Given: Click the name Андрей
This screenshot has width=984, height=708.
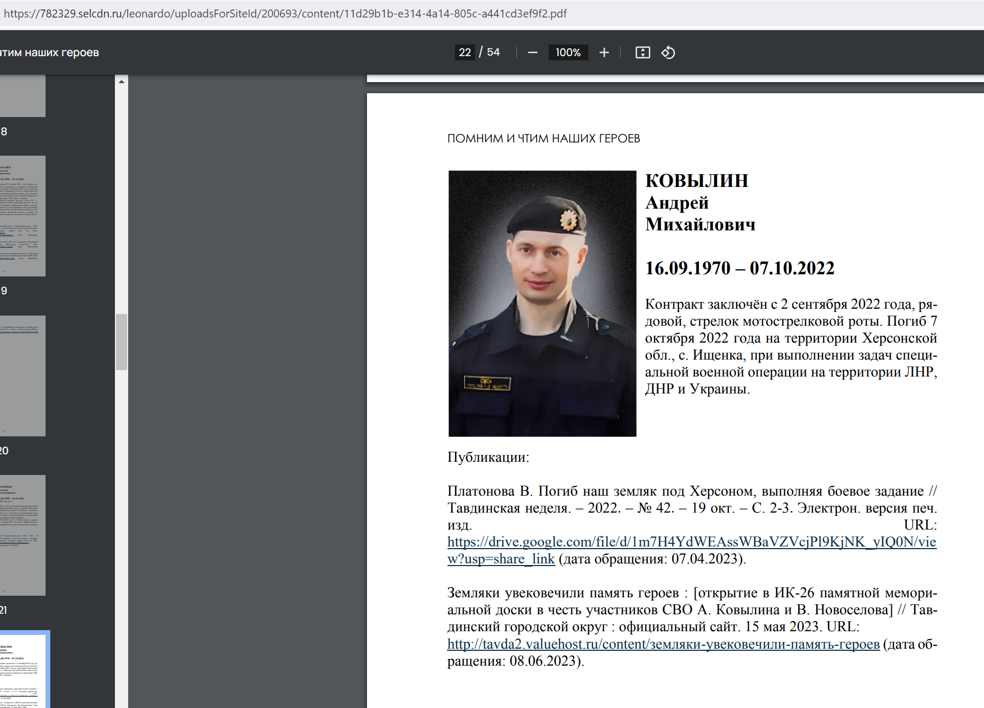Looking at the screenshot, I should 677,203.
